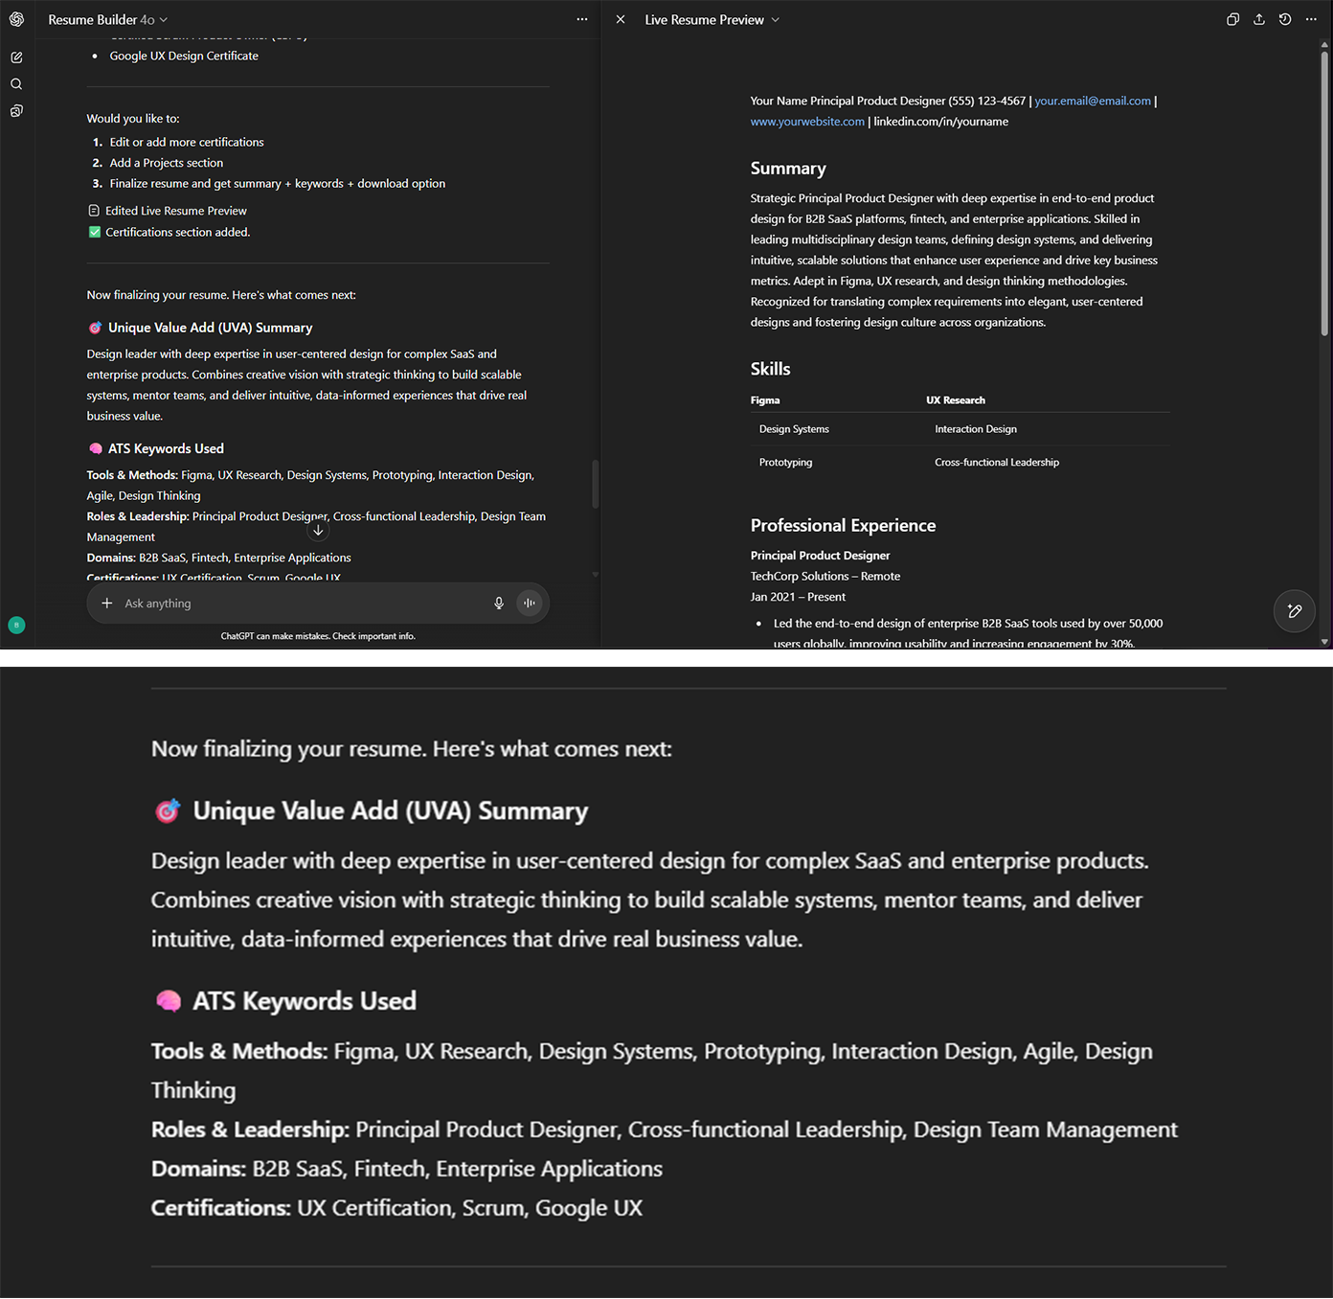Open the canvas three-dot more menu

pos(1311,19)
